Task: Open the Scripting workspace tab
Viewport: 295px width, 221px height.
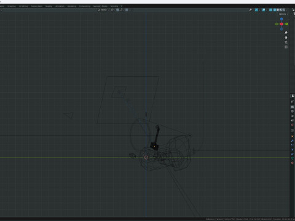Action: coord(114,6)
